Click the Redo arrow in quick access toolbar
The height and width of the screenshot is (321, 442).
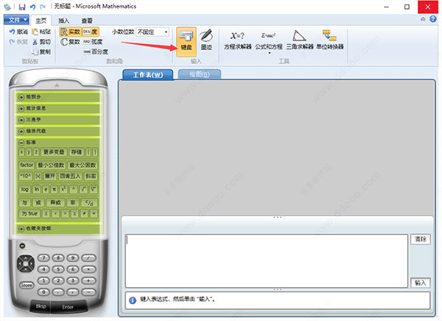point(43,7)
